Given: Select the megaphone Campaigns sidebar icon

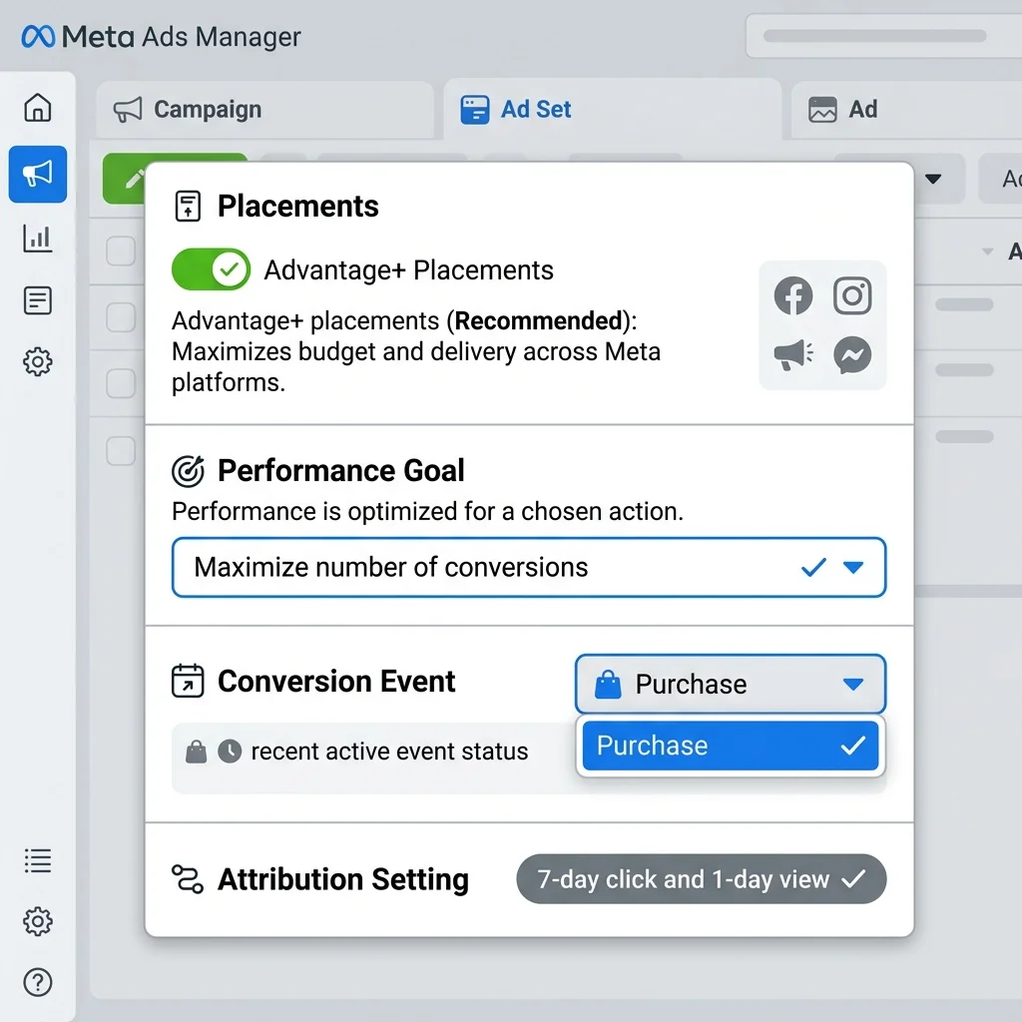Looking at the screenshot, I should click(x=38, y=174).
